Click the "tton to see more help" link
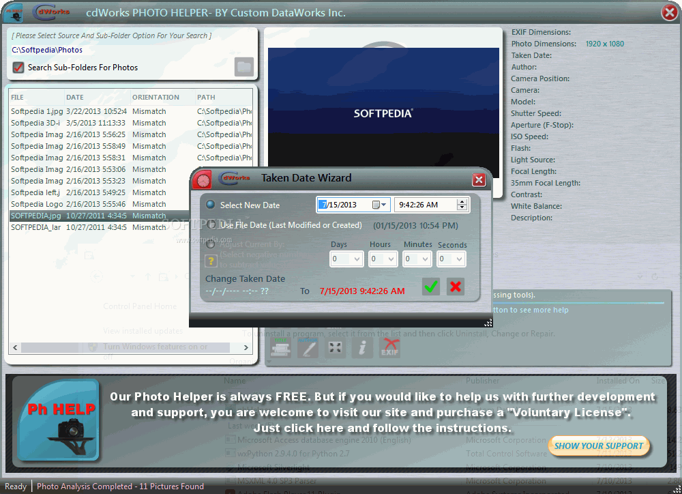 click(531, 310)
